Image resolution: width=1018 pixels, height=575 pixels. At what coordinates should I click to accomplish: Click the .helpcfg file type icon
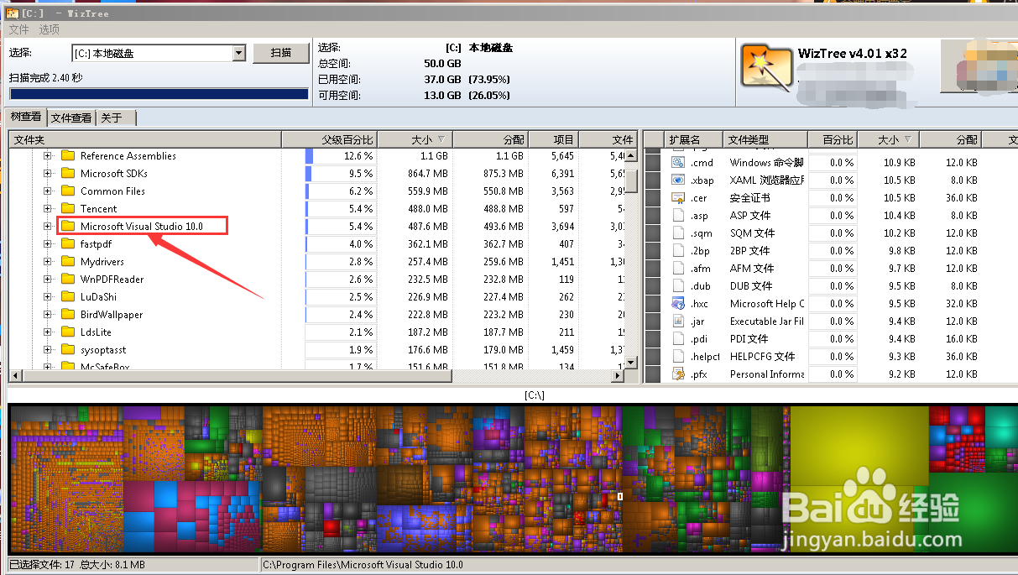pos(679,356)
